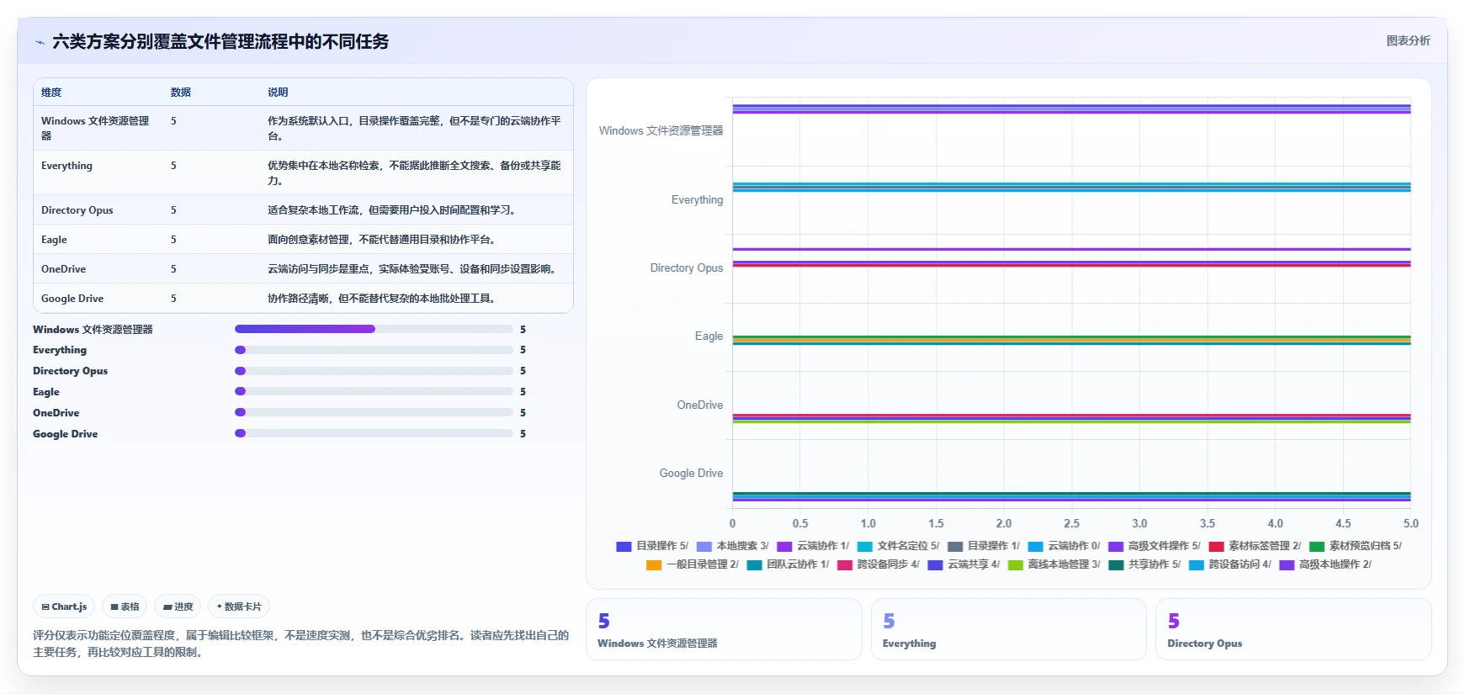The width and height of the screenshot is (1465, 694).
Task: Toggle the 本地搜索 3/ legend entry
Action: click(x=732, y=546)
